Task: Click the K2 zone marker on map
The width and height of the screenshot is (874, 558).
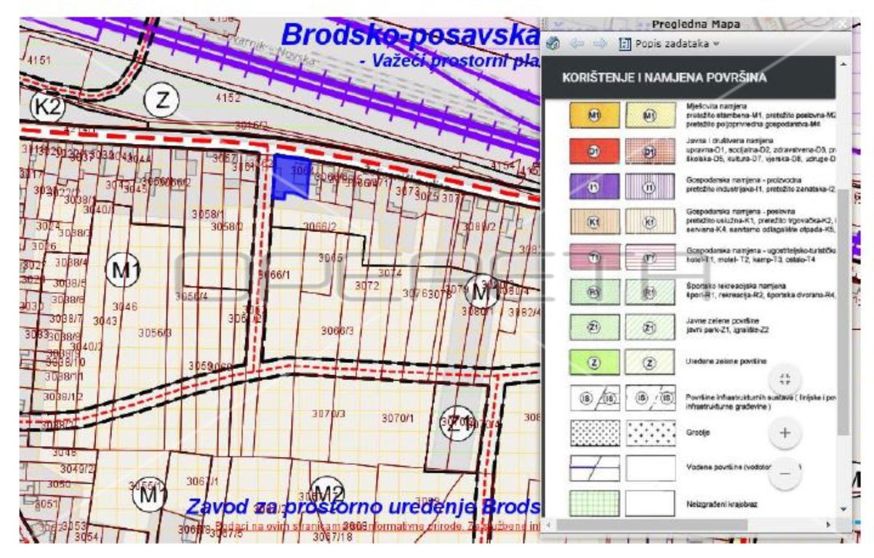Action: coord(48,107)
